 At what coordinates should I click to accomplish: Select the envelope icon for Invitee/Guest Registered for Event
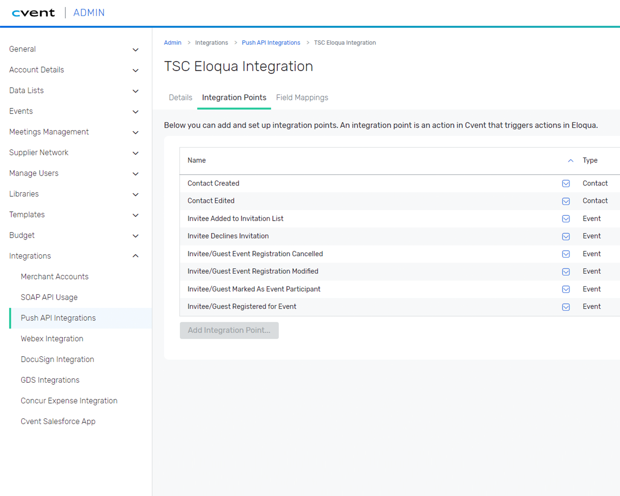pos(566,307)
